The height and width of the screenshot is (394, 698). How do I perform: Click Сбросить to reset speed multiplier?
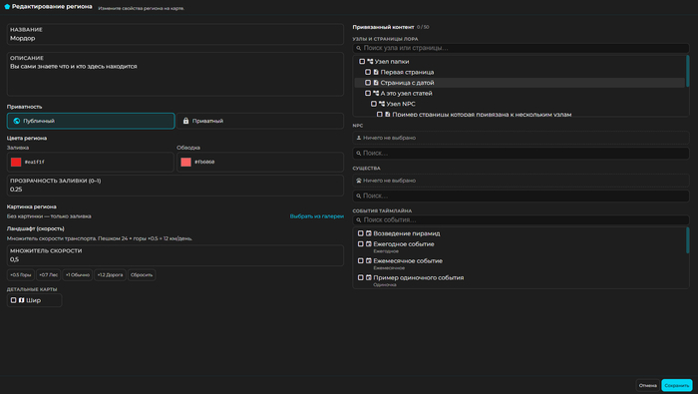pyautogui.click(x=142, y=275)
